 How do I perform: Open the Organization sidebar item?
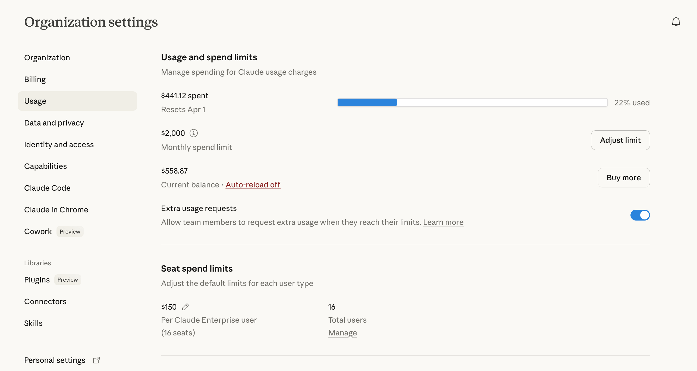pyautogui.click(x=47, y=58)
